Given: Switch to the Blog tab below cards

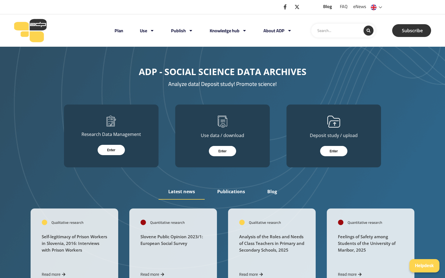Looking at the screenshot, I should 272,192.
